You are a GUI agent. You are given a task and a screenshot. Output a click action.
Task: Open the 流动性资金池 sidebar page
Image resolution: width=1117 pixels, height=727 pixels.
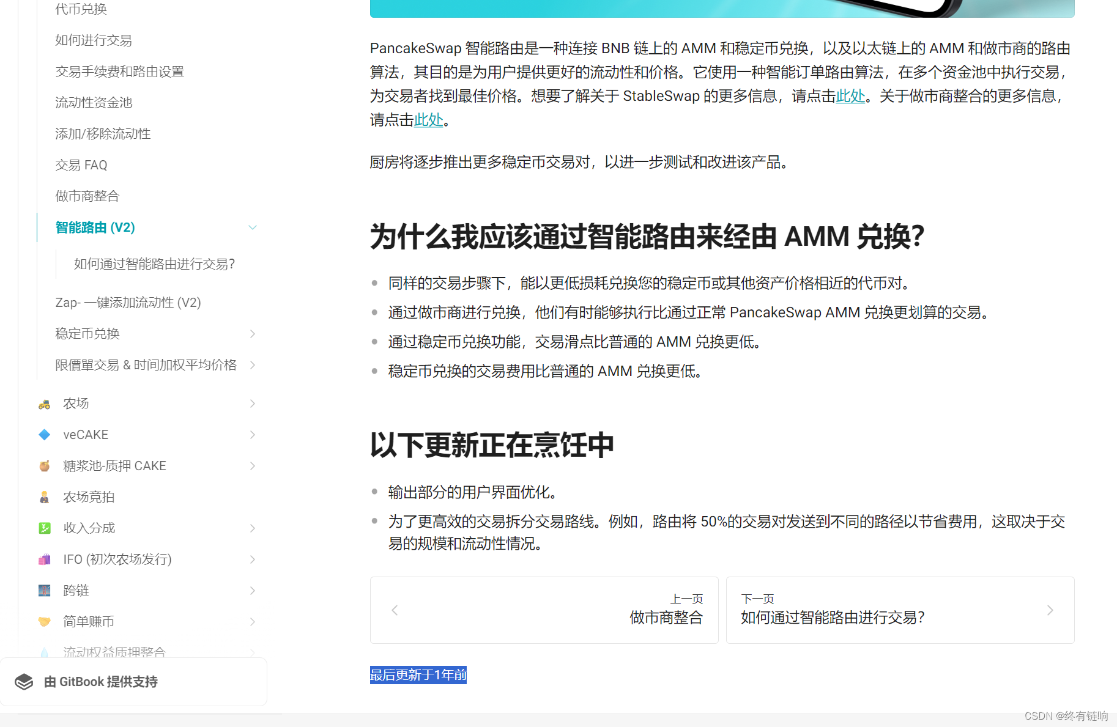[94, 103]
